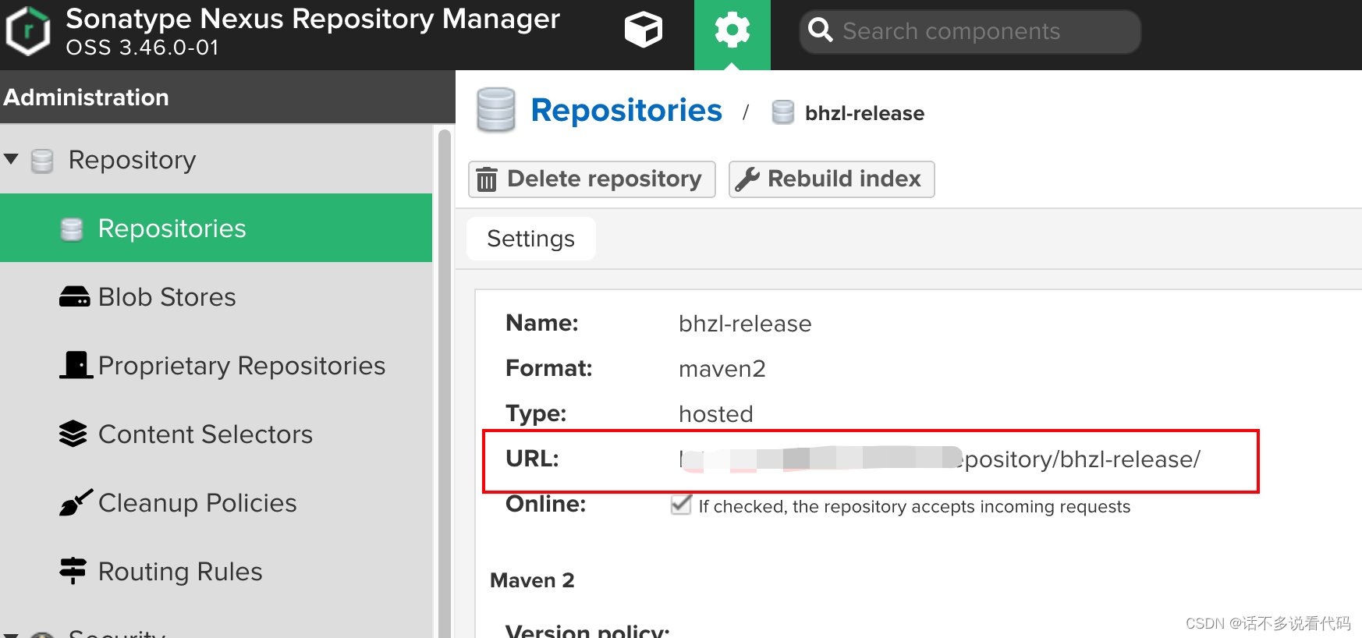Click the sidebar vertical scrollbar

click(445, 382)
